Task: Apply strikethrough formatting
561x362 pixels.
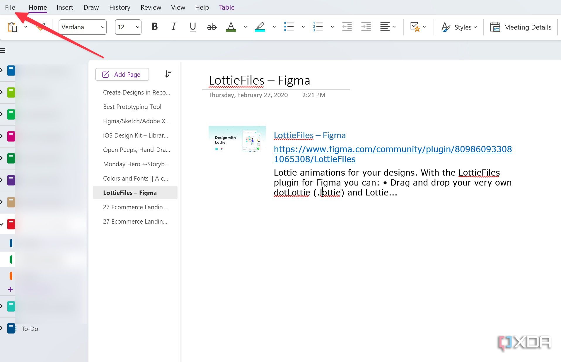Action: tap(212, 27)
